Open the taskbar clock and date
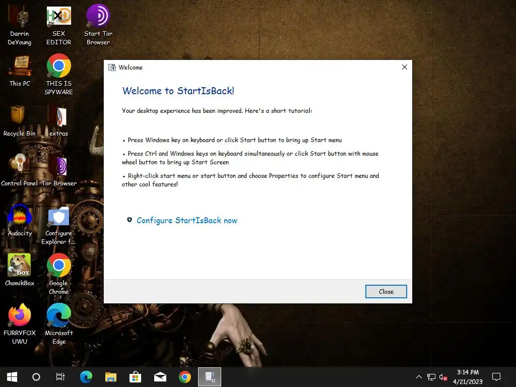516x387 pixels. click(468, 377)
